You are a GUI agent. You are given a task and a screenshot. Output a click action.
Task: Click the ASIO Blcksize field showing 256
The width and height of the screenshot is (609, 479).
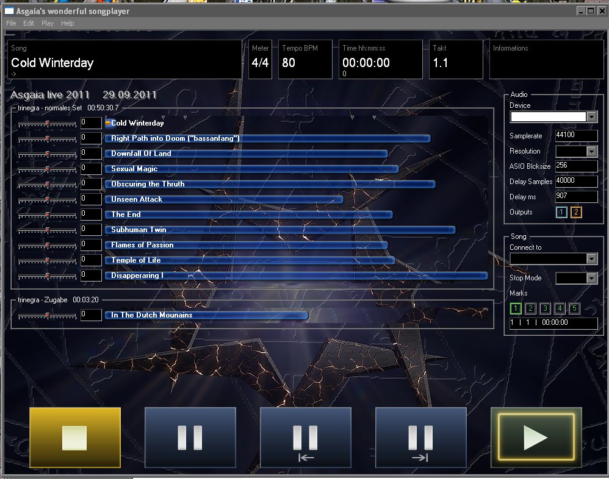click(577, 166)
